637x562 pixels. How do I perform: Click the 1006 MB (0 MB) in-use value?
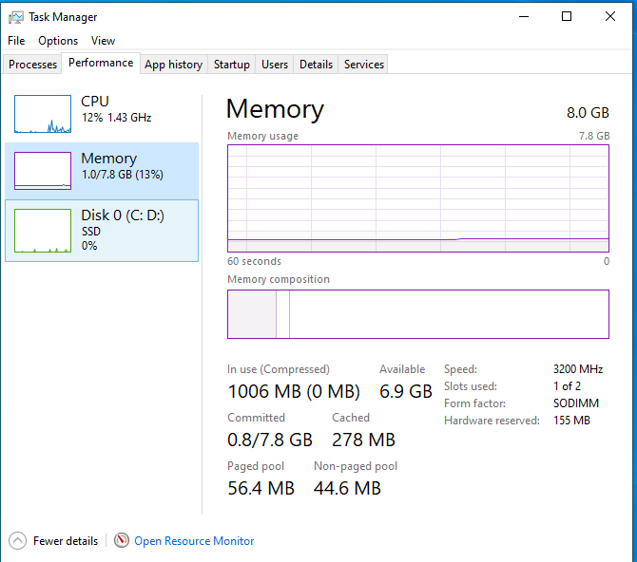click(x=294, y=391)
